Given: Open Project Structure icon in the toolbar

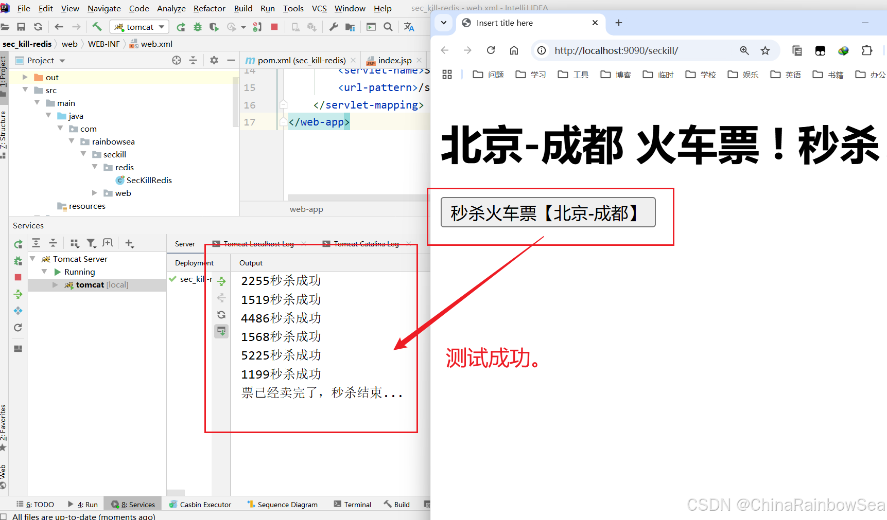Looking at the screenshot, I should (x=351, y=27).
